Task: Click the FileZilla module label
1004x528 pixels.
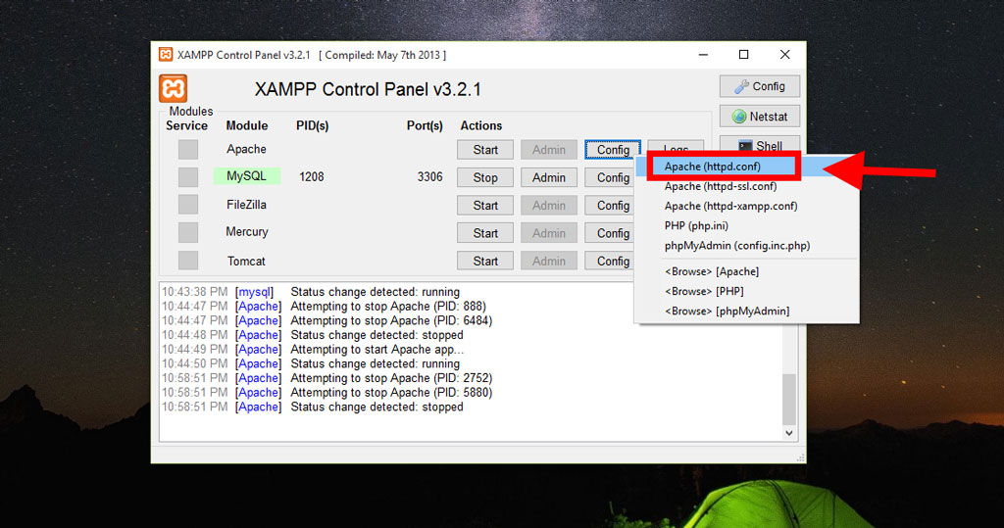Action: (x=246, y=205)
